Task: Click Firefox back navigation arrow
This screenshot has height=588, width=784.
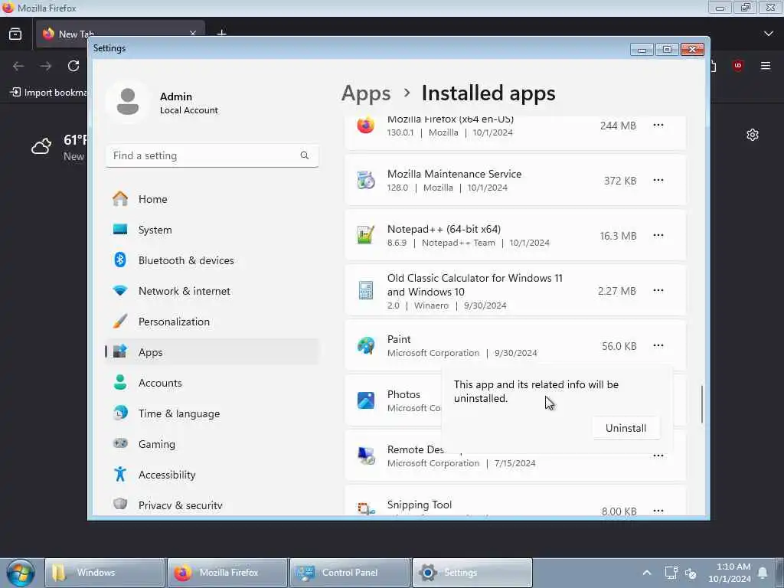Action: [x=18, y=66]
